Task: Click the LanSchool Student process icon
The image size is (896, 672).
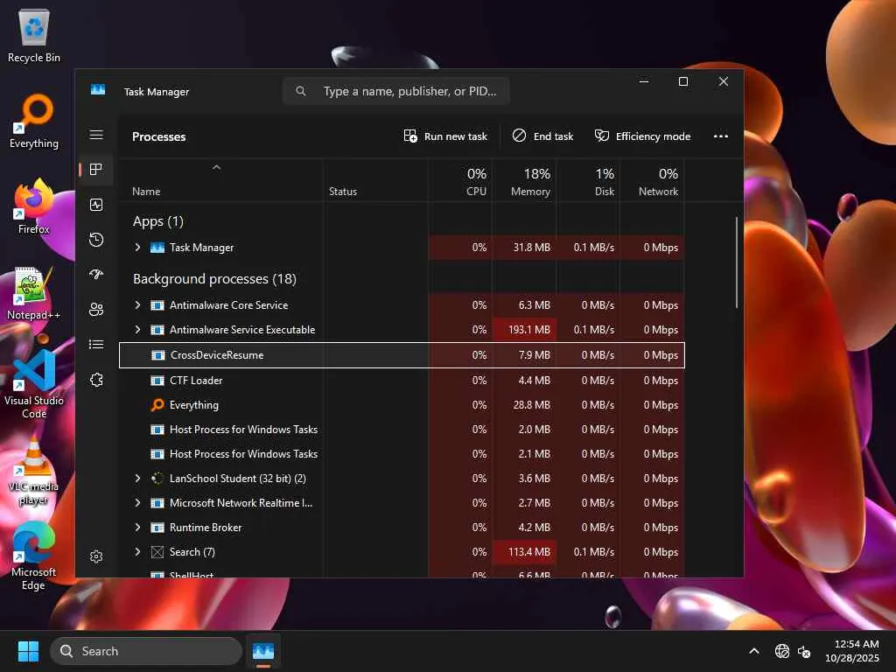Action: coord(157,479)
